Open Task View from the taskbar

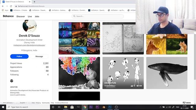click(x=59, y=107)
